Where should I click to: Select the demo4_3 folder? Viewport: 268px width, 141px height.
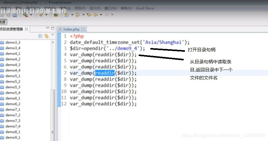click(10, 65)
